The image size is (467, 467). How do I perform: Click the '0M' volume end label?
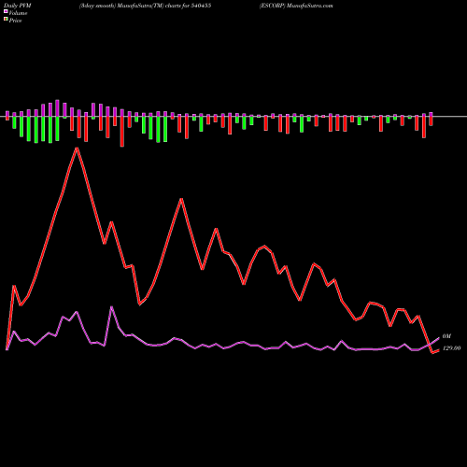[x=446, y=336]
